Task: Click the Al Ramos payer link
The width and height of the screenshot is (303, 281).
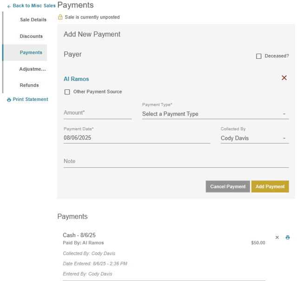Action: [x=76, y=79]
